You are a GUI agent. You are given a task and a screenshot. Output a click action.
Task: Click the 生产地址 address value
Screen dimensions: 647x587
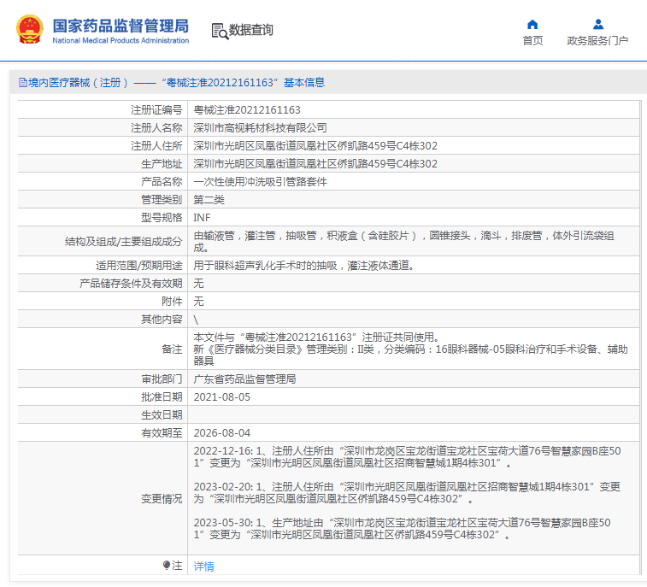click(x=315, y=164)
